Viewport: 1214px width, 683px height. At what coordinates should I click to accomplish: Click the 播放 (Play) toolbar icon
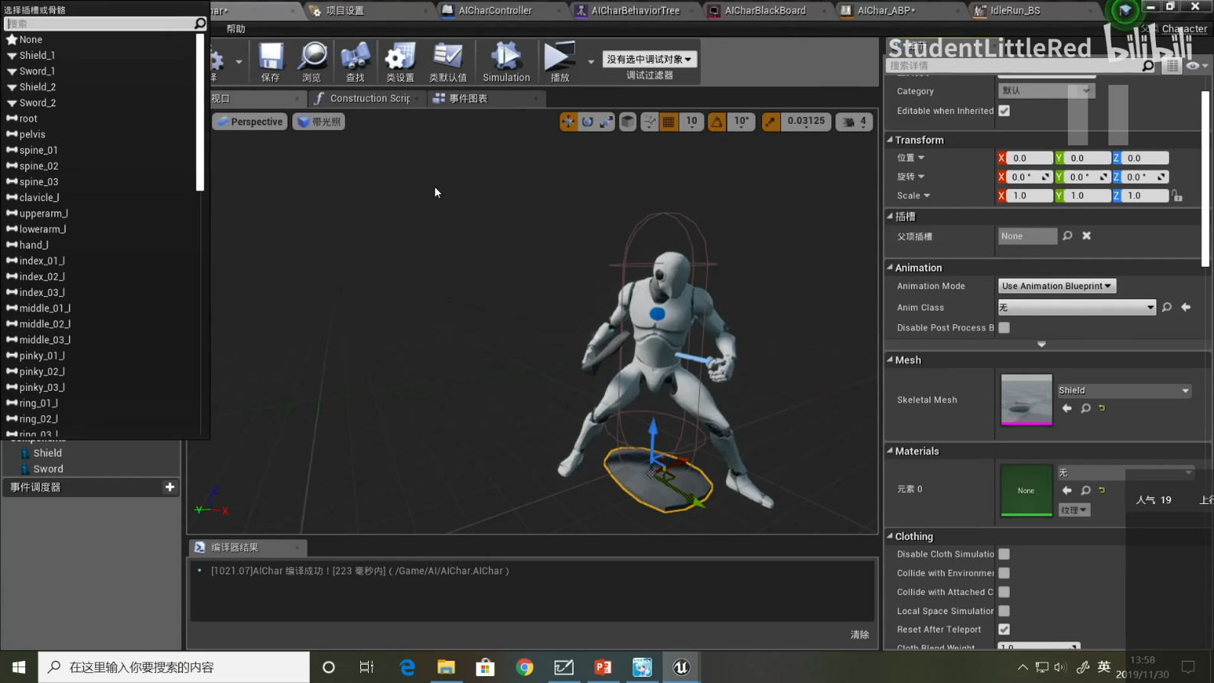coord(560,62)
